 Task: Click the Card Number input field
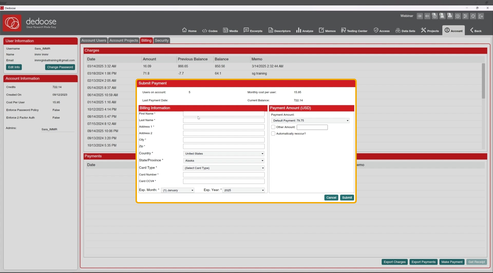pyautogui.click(x=224, y=175)
